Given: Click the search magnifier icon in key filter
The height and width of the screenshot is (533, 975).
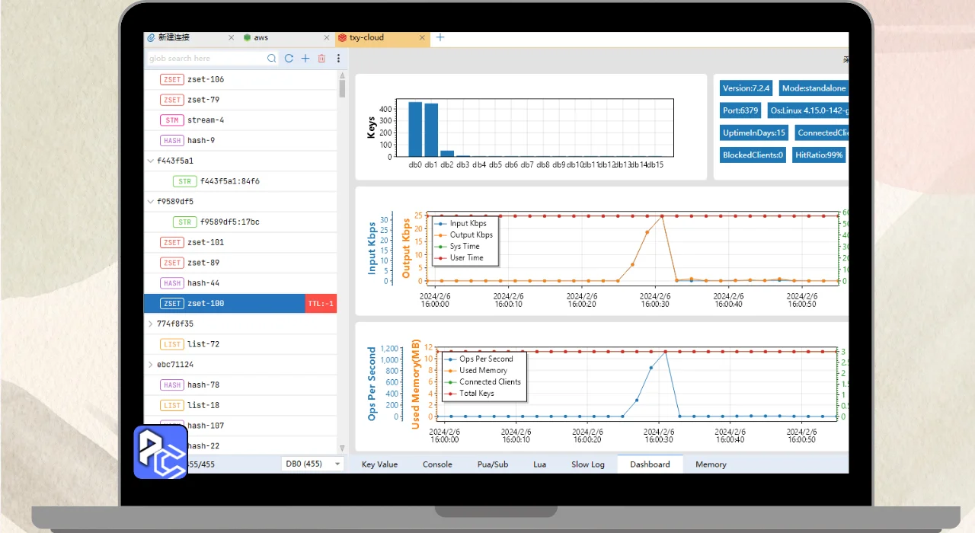Looking at the screenshot, I should tap(272, 59).
